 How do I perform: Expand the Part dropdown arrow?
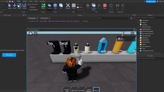[x=55, y=10]
